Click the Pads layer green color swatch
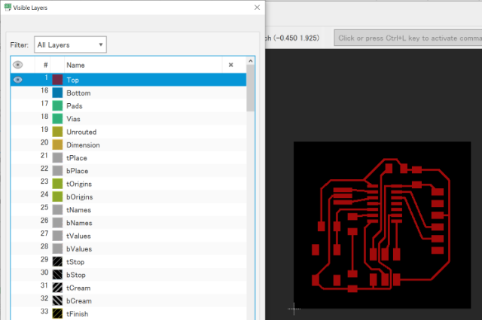This screenshot has height=320, width=482. (x=57, y=105)
